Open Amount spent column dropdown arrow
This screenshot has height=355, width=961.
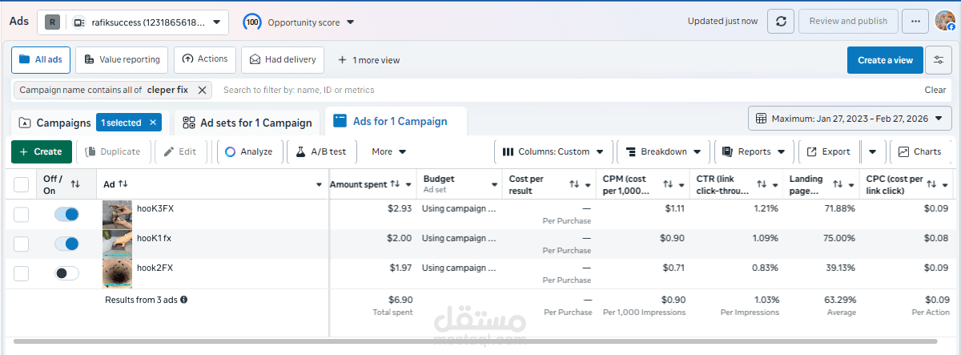pos(409,184)
